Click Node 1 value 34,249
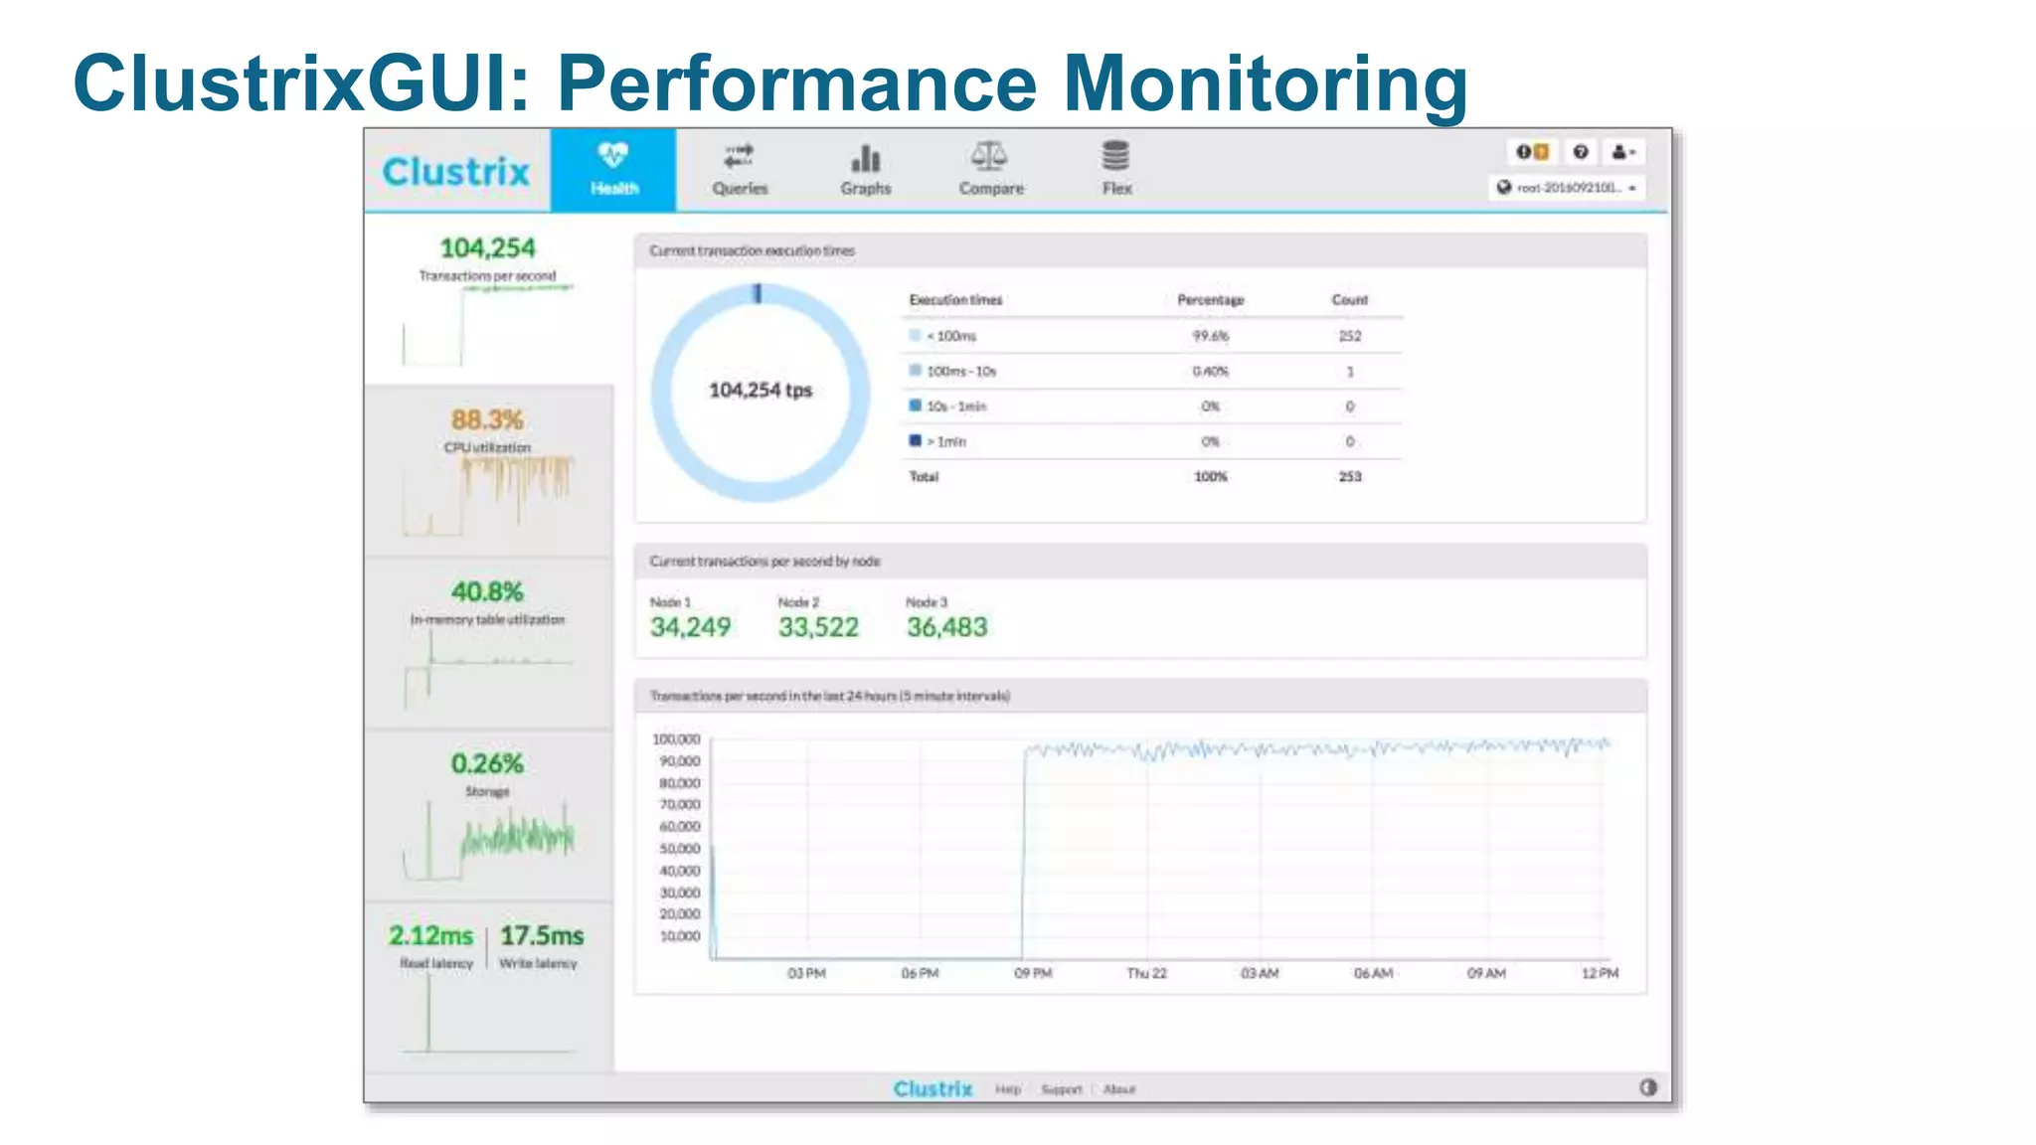Viewport: 2036px width, 1145px height. (690, 627)
